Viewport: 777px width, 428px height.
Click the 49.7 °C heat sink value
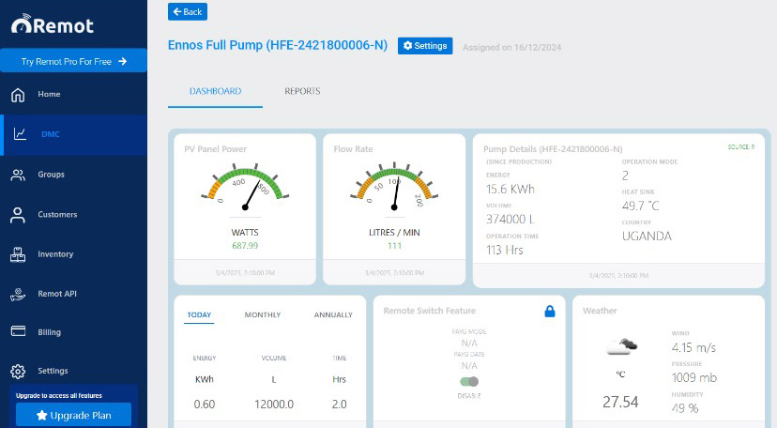[640, 206]
